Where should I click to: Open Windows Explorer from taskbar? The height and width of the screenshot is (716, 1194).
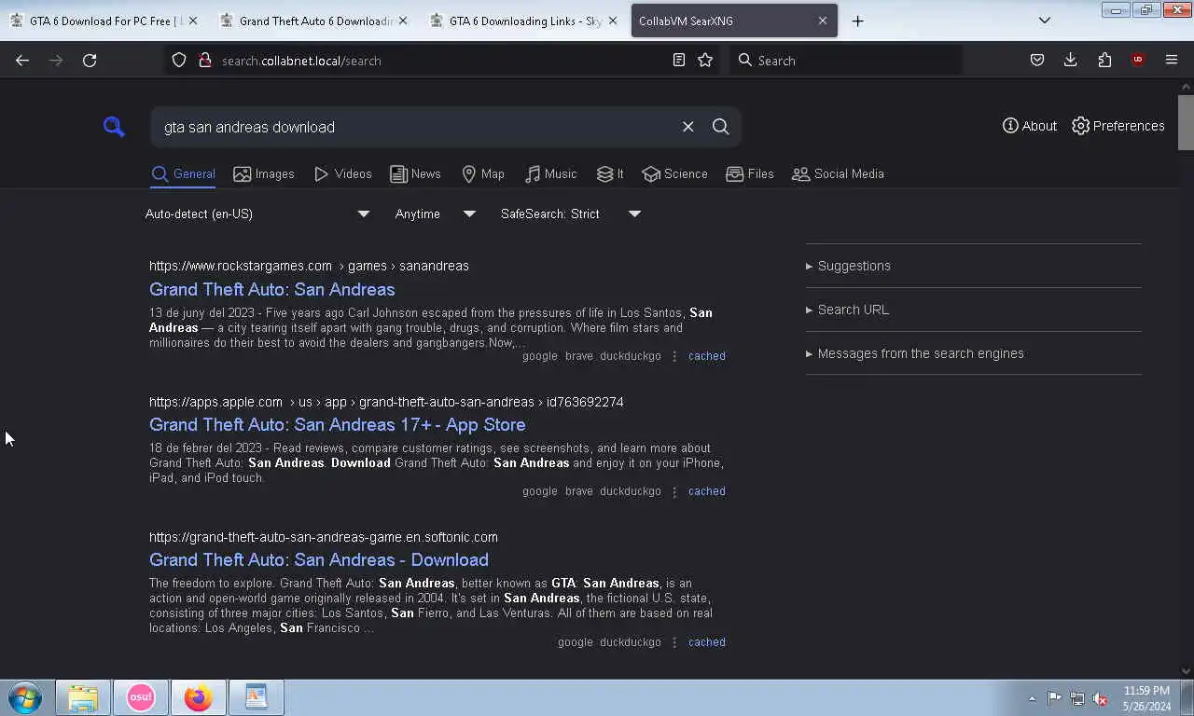[83, 697]
